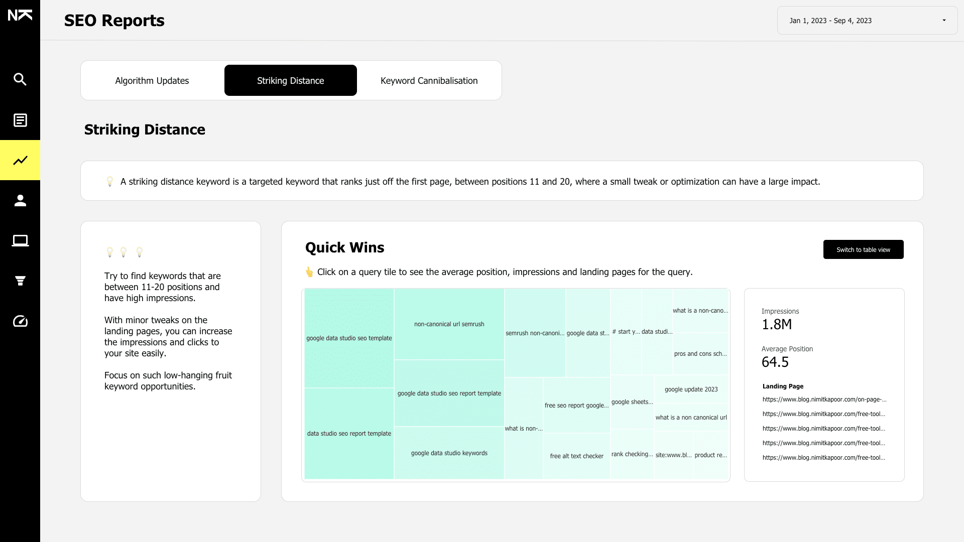Screen dimensions: 964x542
Task: Click 'non-canonical url semrush' treemap tile
Action: pyautogui.click(x=449, y=324)
